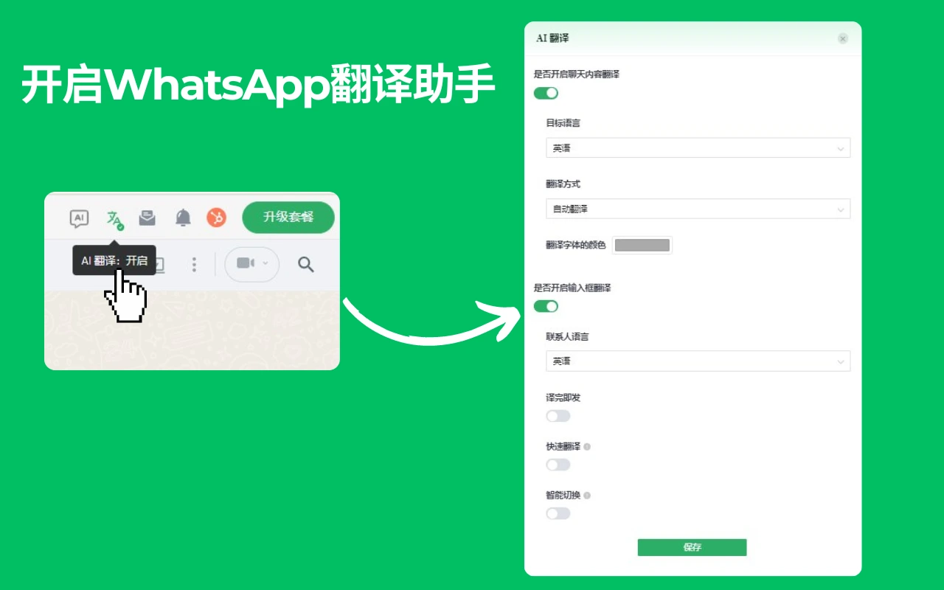
Task: Open search with the magnifier icon
Action: 305,263
